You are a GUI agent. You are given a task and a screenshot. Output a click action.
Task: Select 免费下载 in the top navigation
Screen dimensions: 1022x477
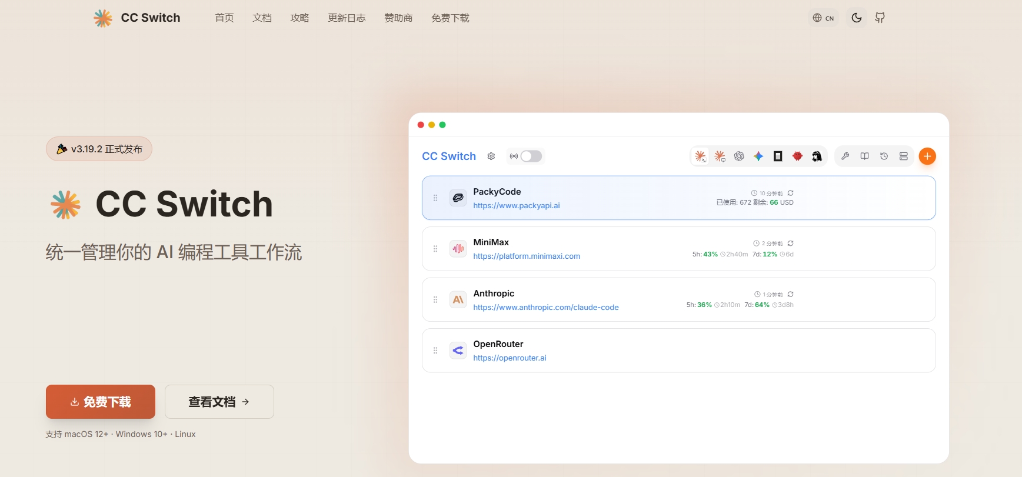(x=450, y=18)
